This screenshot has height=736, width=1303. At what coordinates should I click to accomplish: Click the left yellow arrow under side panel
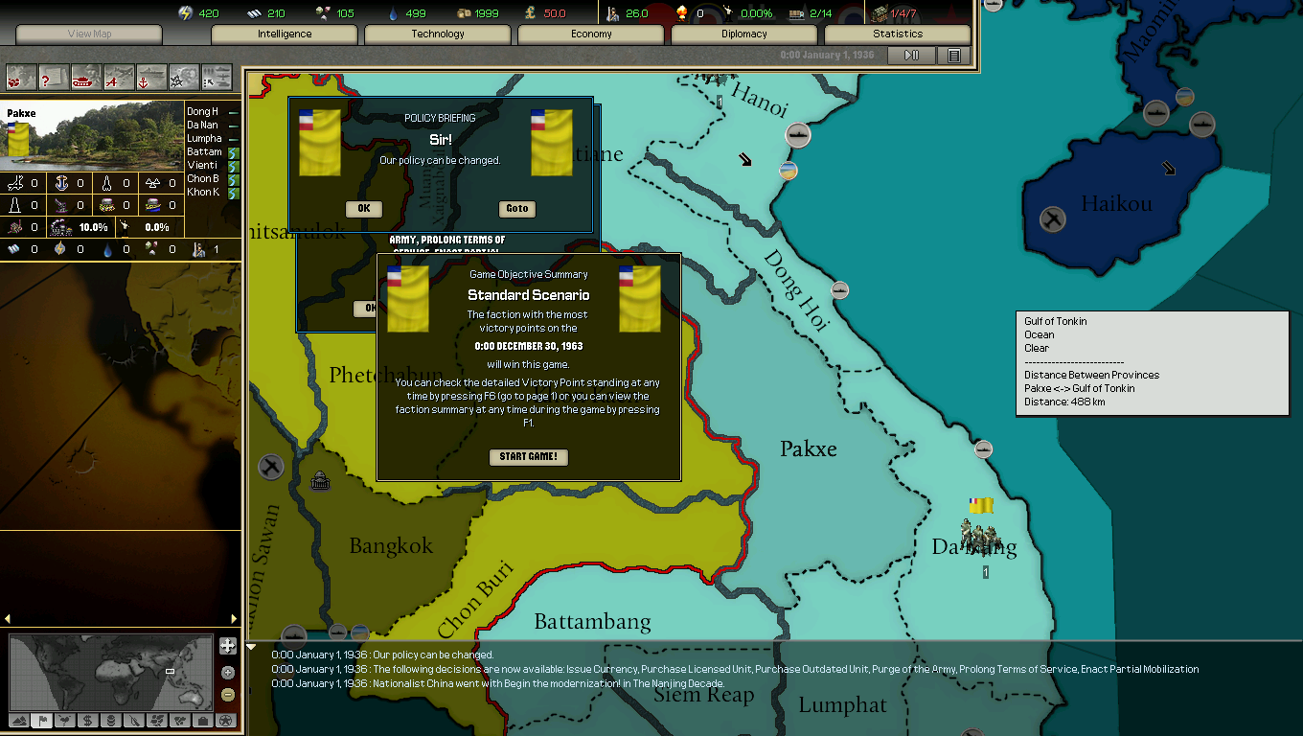[7, 619]
